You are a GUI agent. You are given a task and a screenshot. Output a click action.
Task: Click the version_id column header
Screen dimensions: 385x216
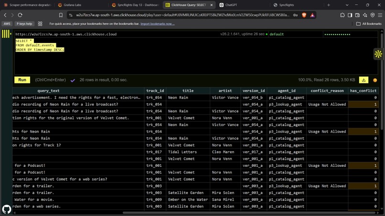coord(254,91)
